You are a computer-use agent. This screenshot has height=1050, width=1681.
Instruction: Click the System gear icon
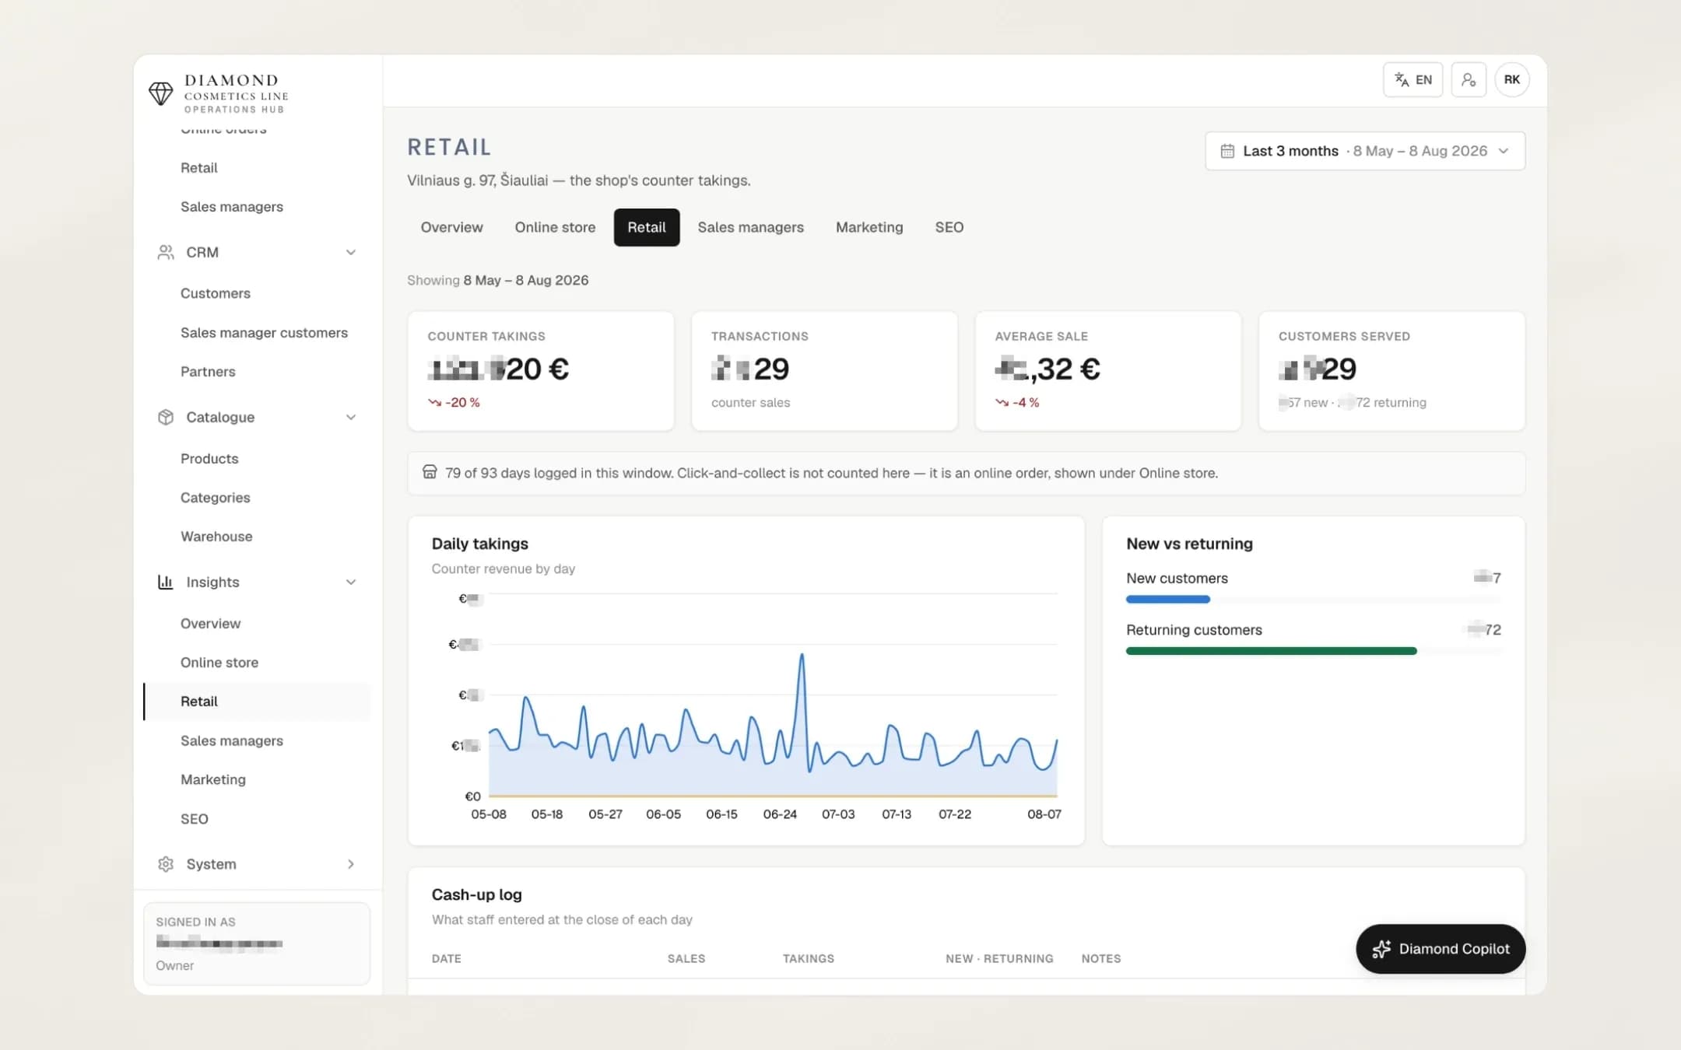click(x=166, y=864)
